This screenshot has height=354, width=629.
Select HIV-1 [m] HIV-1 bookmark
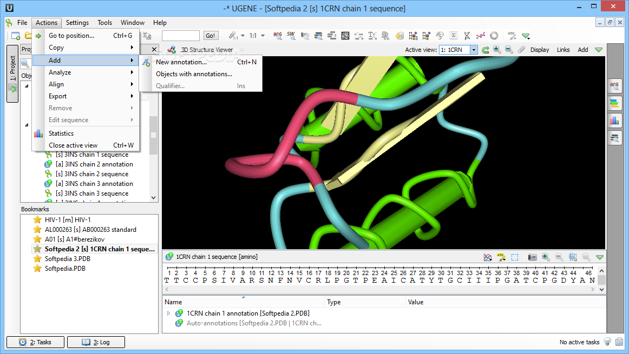tap(68, 219)
